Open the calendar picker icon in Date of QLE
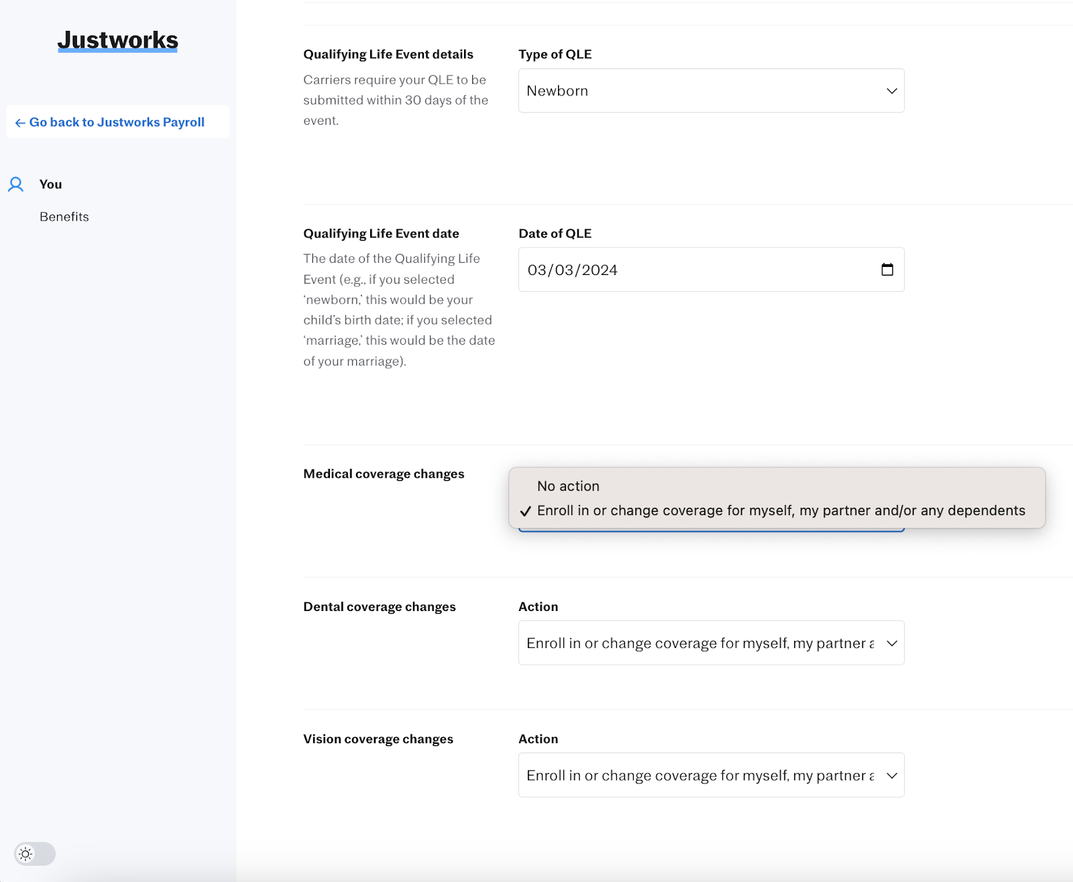The image size is (1073, 882). (x=887, y=270)
